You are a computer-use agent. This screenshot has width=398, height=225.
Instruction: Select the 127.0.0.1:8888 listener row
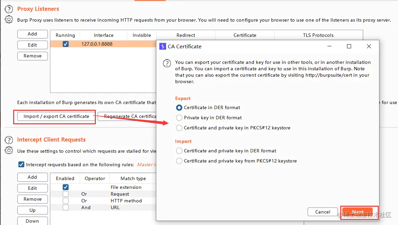click(x=103, y=44)
